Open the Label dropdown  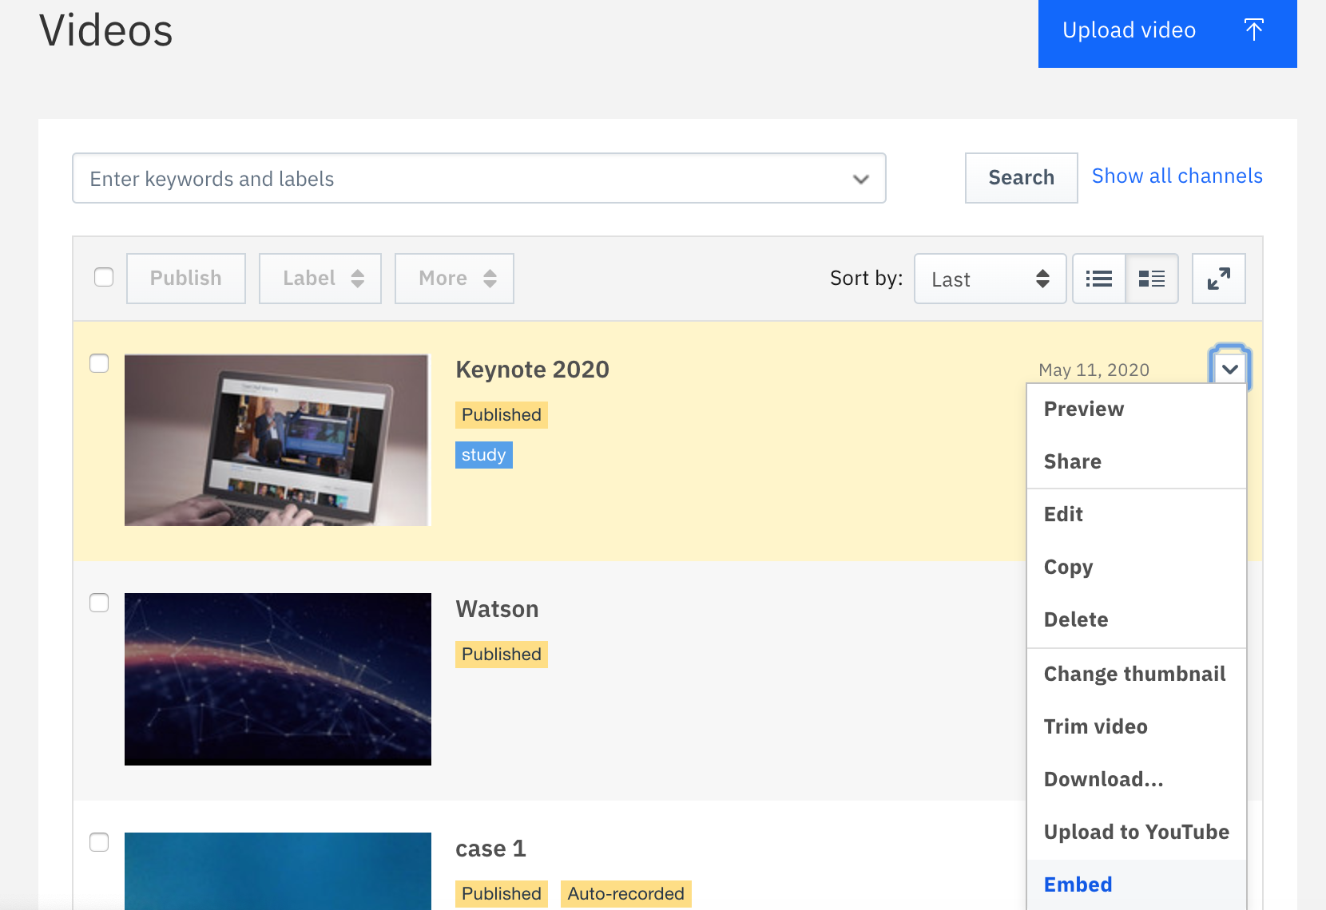[320, 279]
